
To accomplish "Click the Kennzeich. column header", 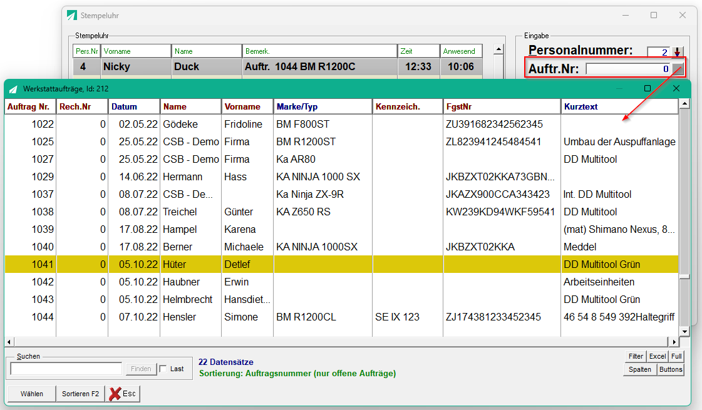I will 408,106.
